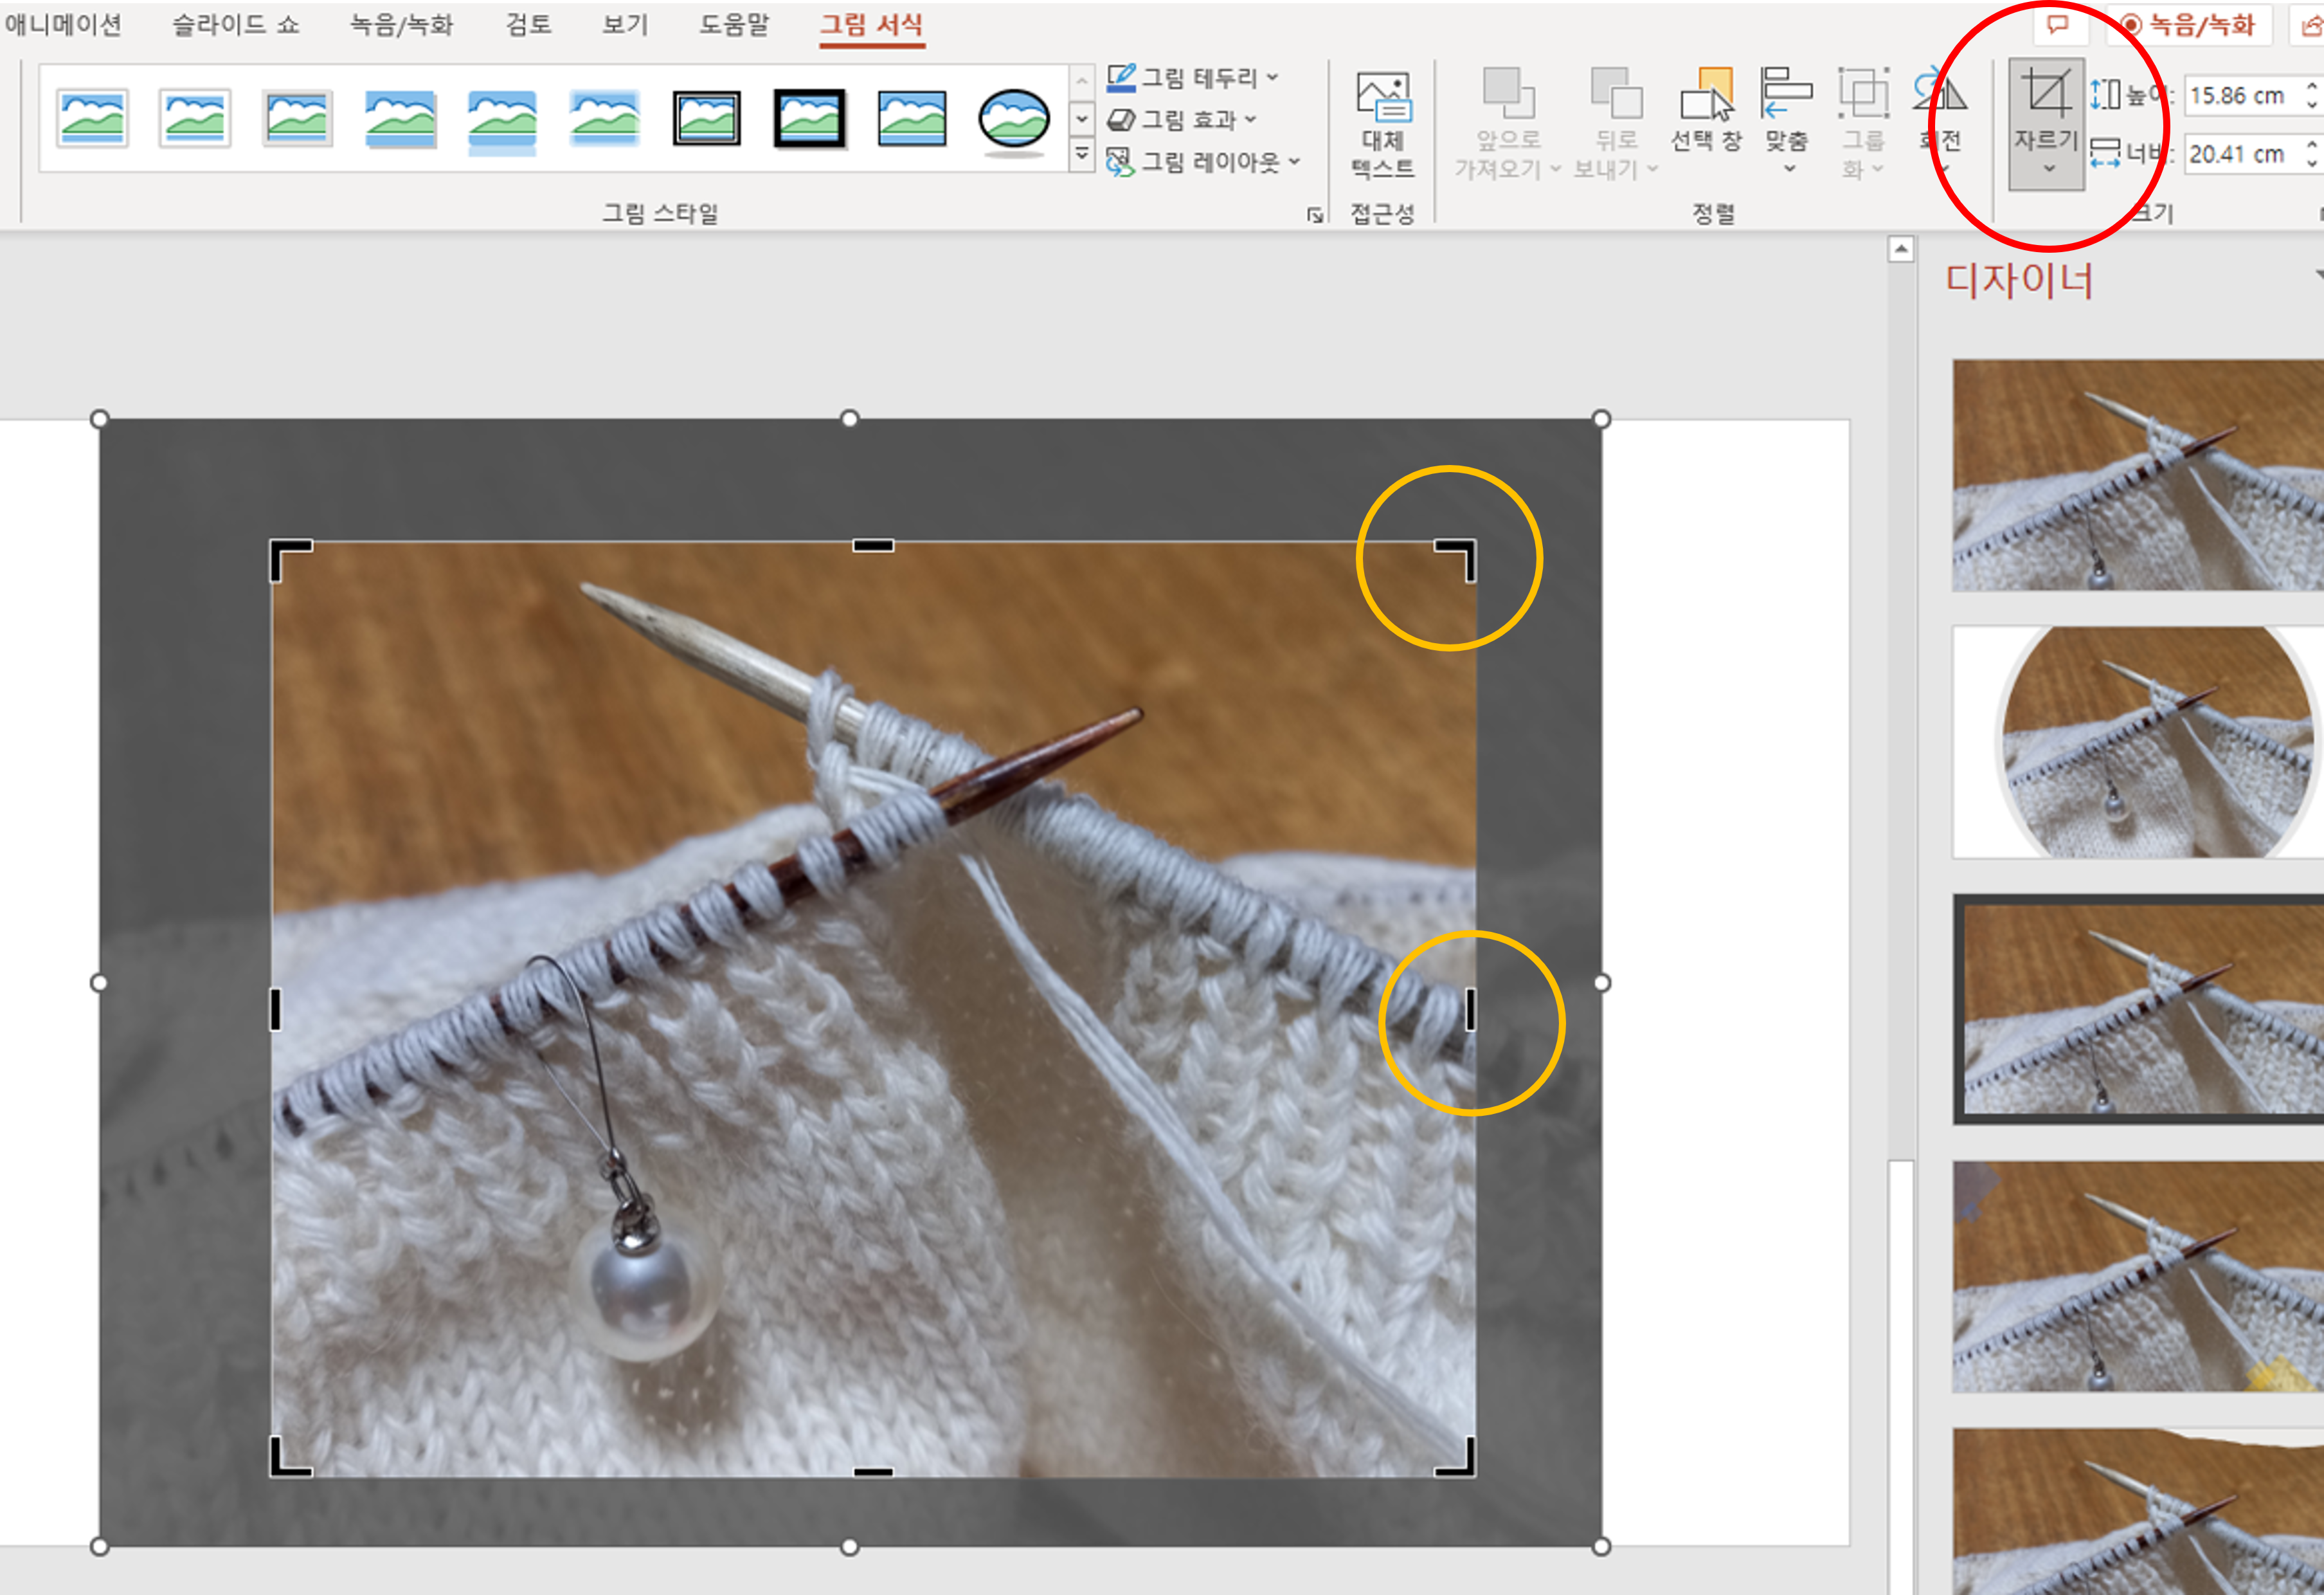
Task: Click the slide pane scroll up arrow
Action: 1900,248
